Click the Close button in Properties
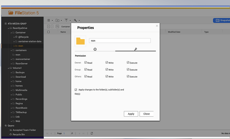Image resolution: width=230 pixels, height=139 pixels. pyautogui.click(x=147, y=114)
